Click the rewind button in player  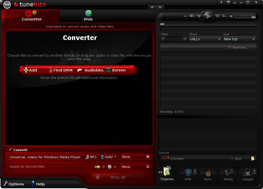point(192,16)
